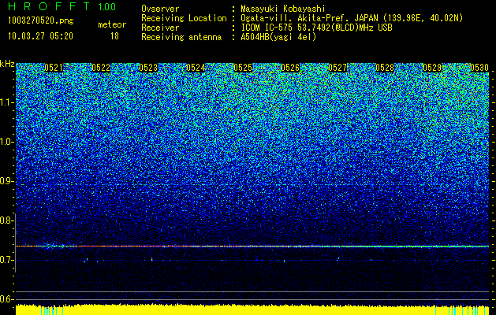Click the 0521 time marker

click(x=54, y=68)
